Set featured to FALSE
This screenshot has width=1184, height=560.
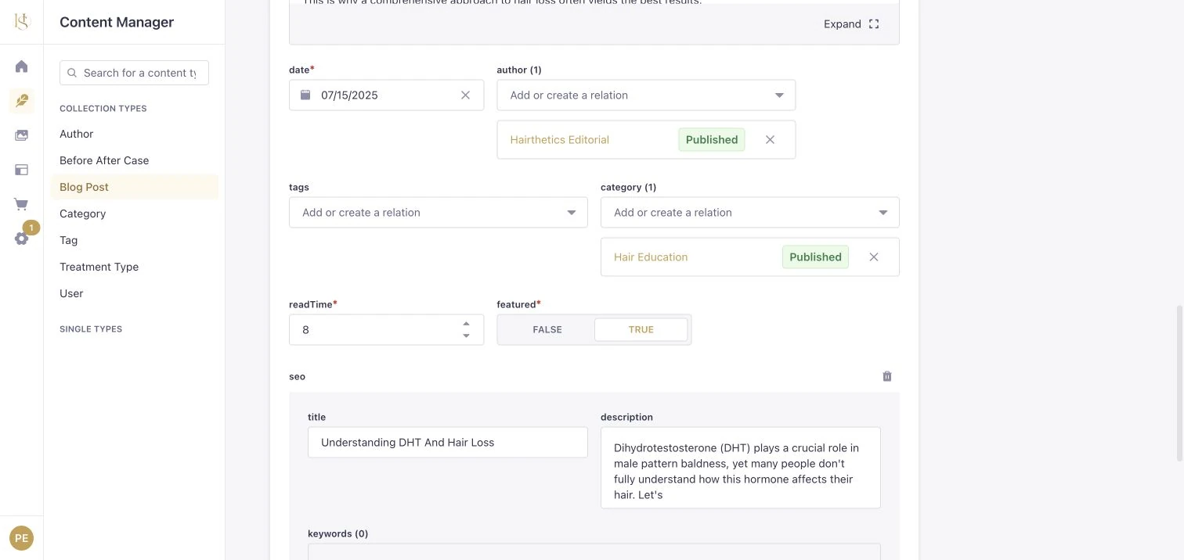point(547,329)
